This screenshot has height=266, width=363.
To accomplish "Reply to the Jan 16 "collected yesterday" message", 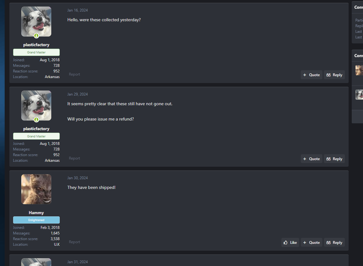I will [334, 75].
